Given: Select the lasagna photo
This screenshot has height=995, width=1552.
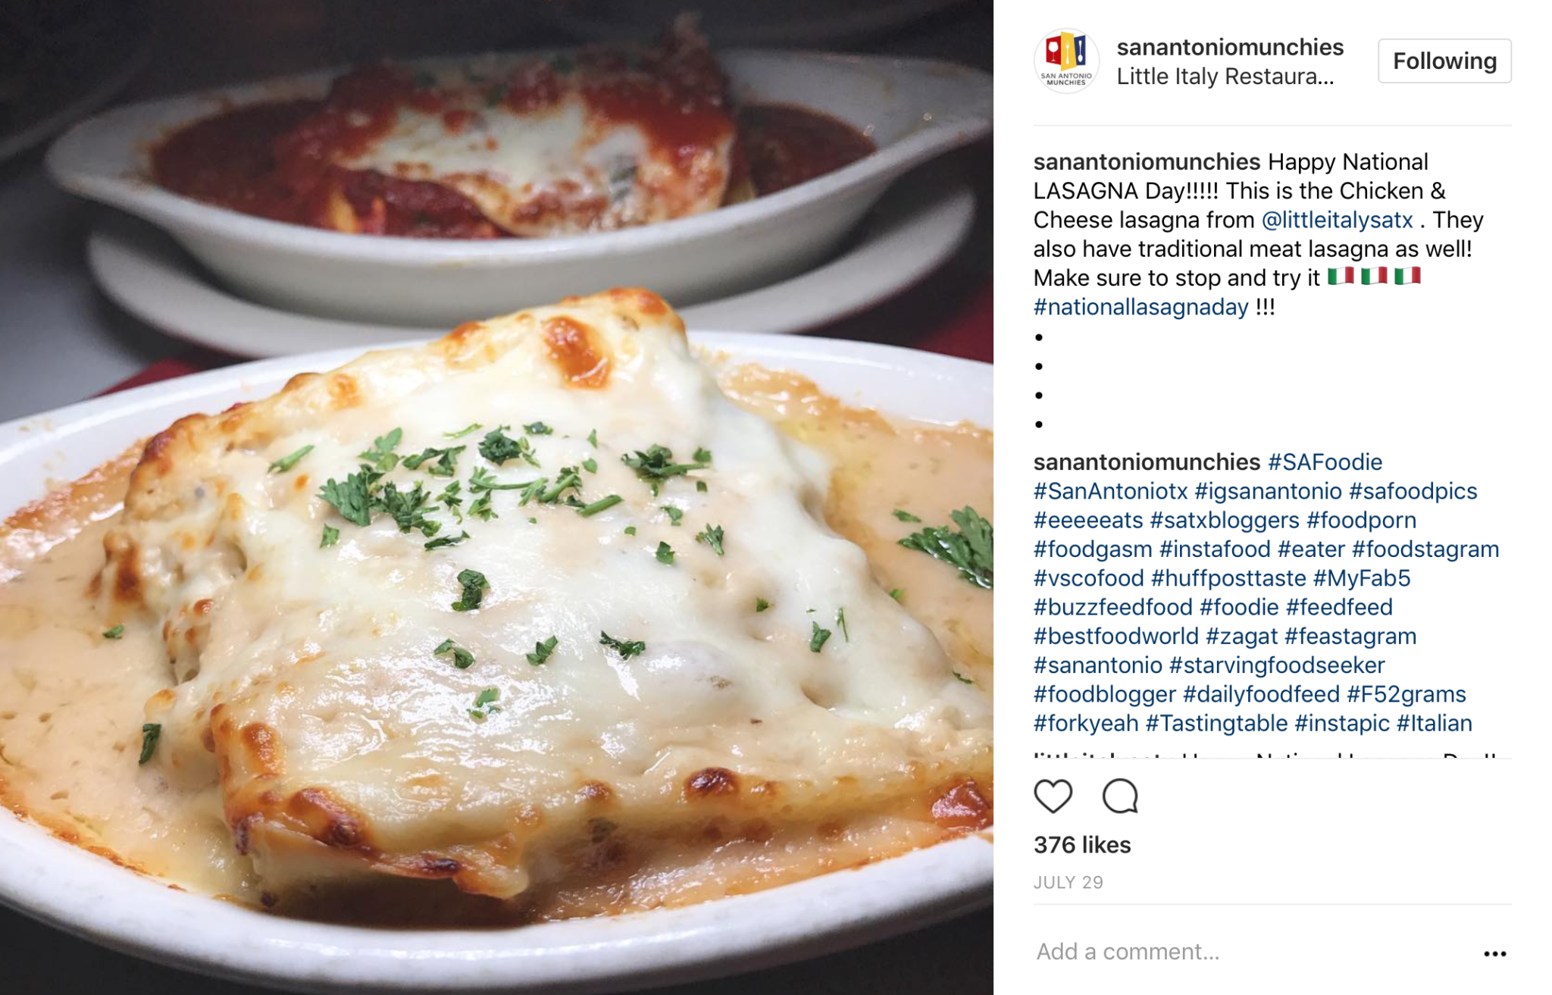Looking at the screenshot, I should (x=496, y=497).
